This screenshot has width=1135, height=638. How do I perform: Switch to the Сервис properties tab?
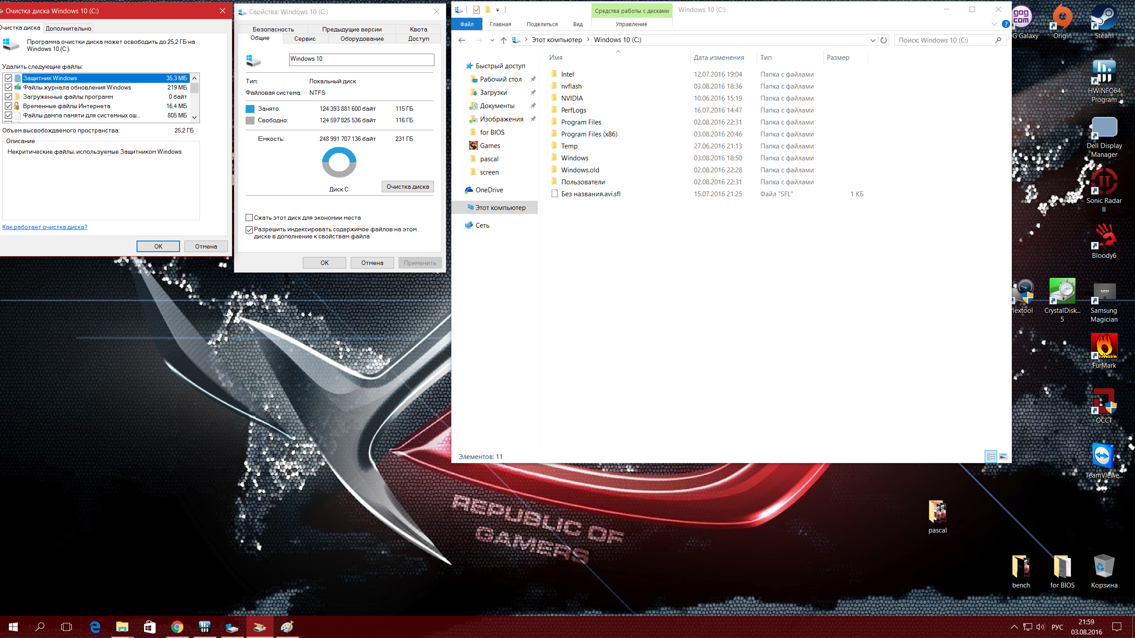(x=305, y=39)
